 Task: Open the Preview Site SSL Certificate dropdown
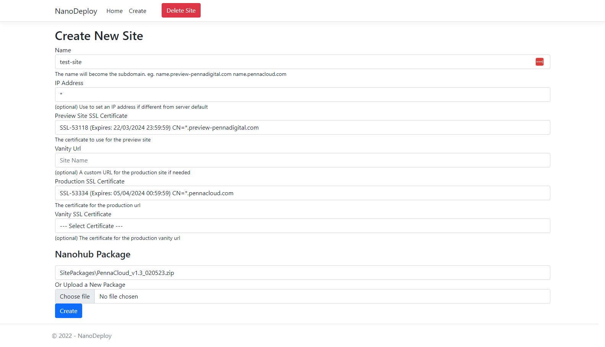[x=302, y=127]
